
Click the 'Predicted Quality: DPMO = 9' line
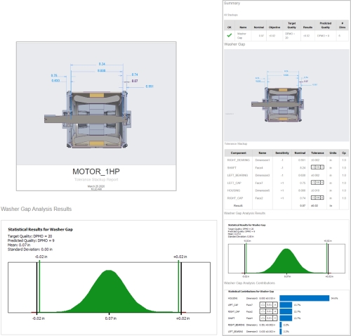click(31, 240)
